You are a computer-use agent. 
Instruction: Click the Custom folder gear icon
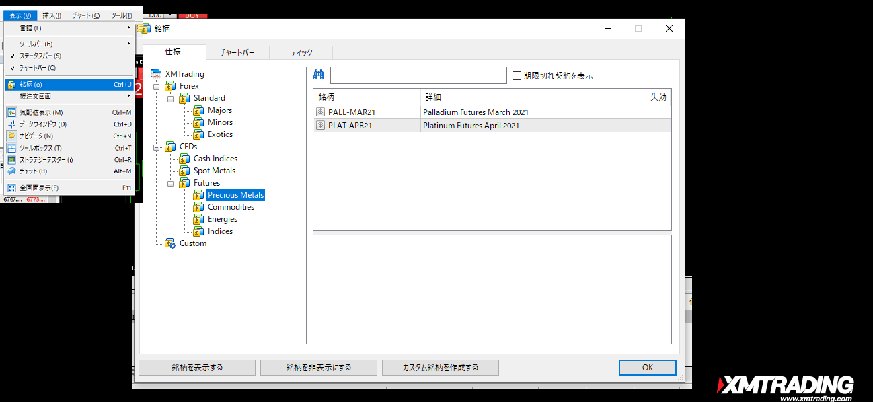pos(169,243)
